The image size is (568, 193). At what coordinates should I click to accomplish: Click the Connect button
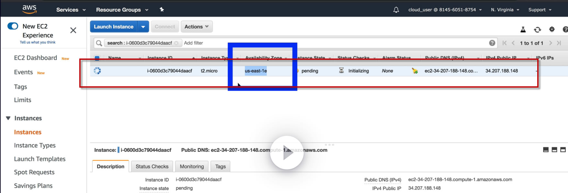coord(165,27)
